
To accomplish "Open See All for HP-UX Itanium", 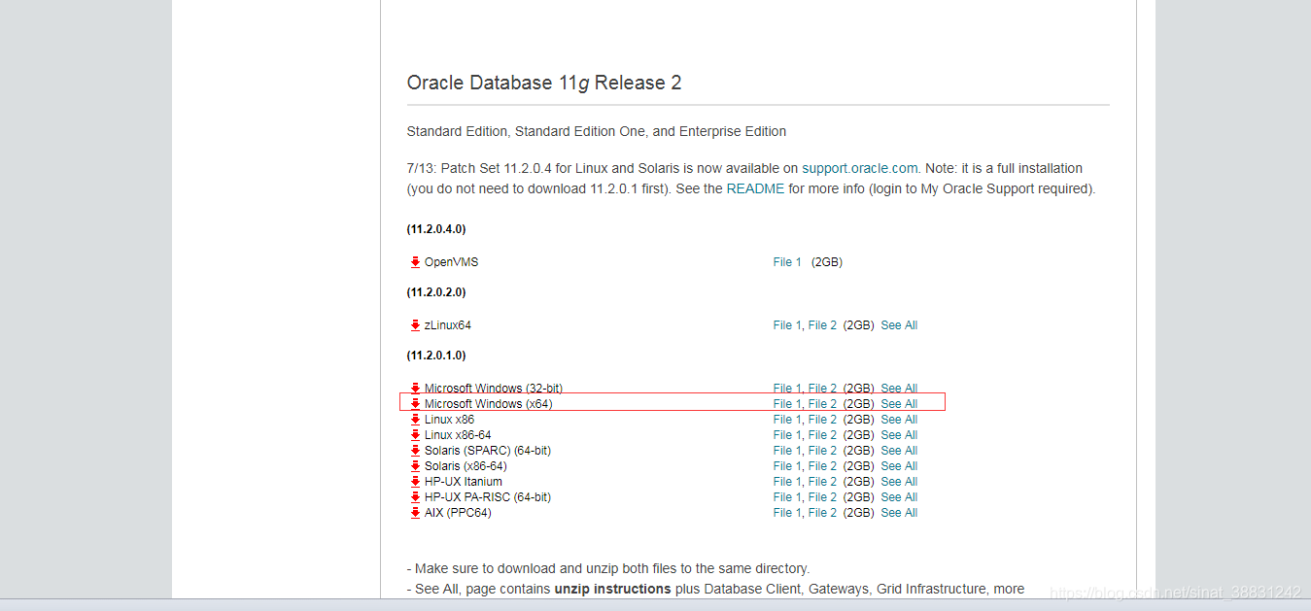I will tap(899, 482).
